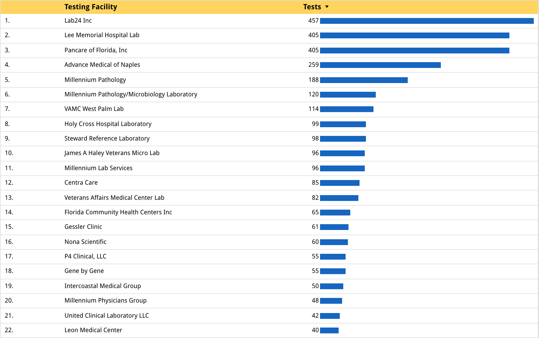Screen dimensions: 539x338
Task: Click the 48 tests value
Action: pyautogui.click(x=315, y=301)
